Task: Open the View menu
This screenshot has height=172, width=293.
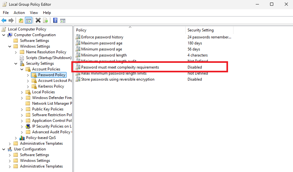Action: tap(34, 13)
